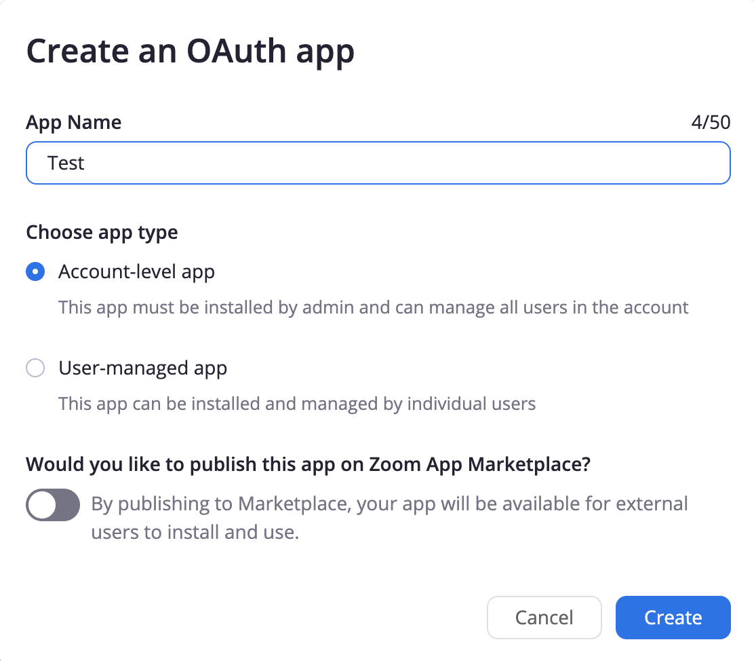
Task: Click the admin install description under Account-level app
Action: (x=373, y=307)
